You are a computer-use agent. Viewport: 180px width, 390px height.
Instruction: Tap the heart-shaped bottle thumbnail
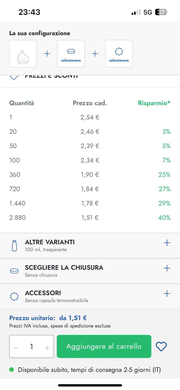click(x=23, y=54)
